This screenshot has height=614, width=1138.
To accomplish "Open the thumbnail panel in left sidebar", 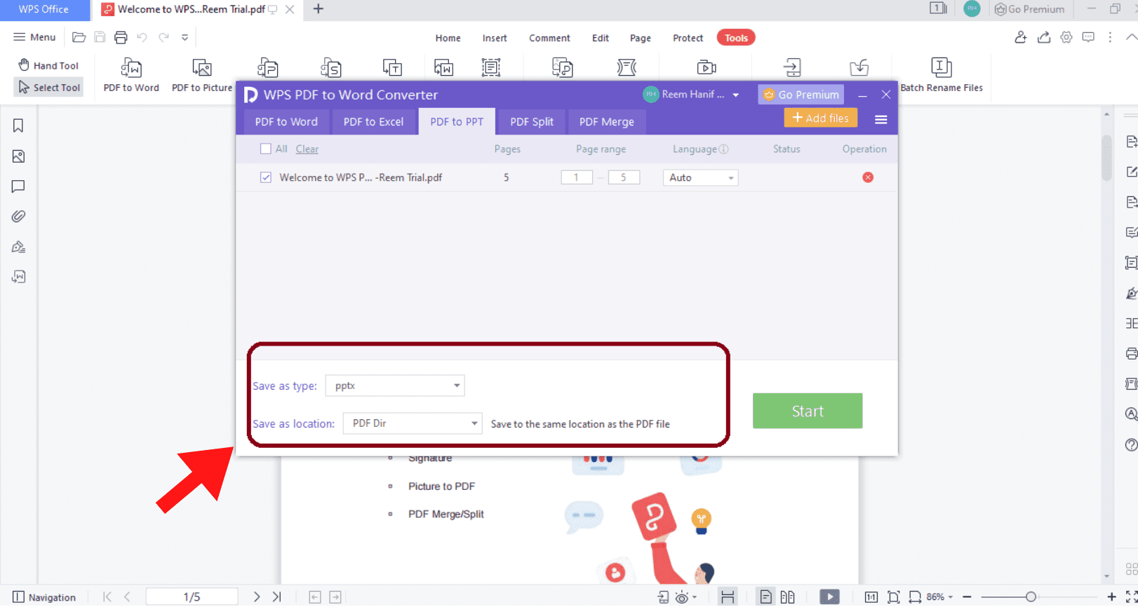I will pos(18,156).
